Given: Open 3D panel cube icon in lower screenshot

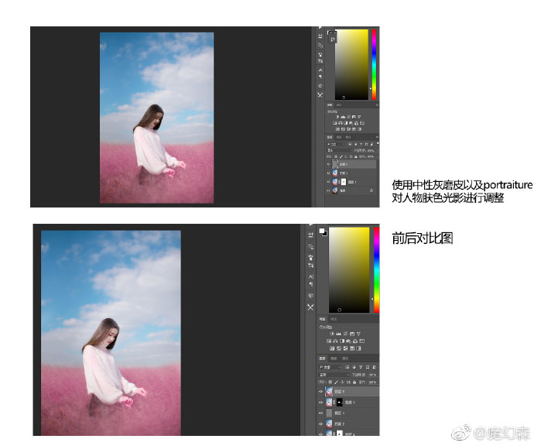Looking at the screenshot, I should (310, 296).
